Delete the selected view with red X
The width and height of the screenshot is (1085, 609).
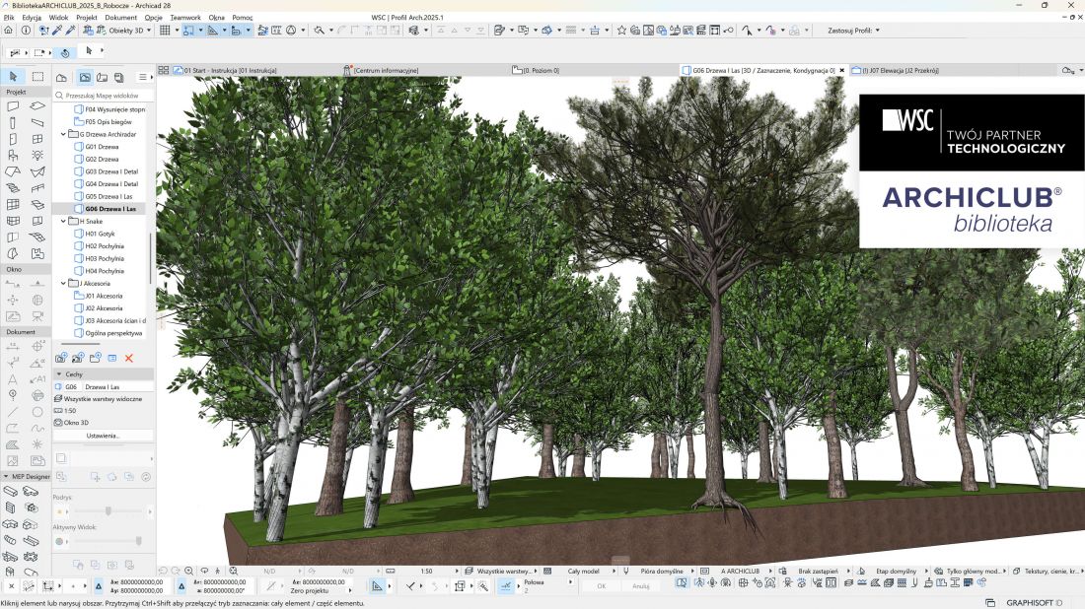click(x=128, y=358)
